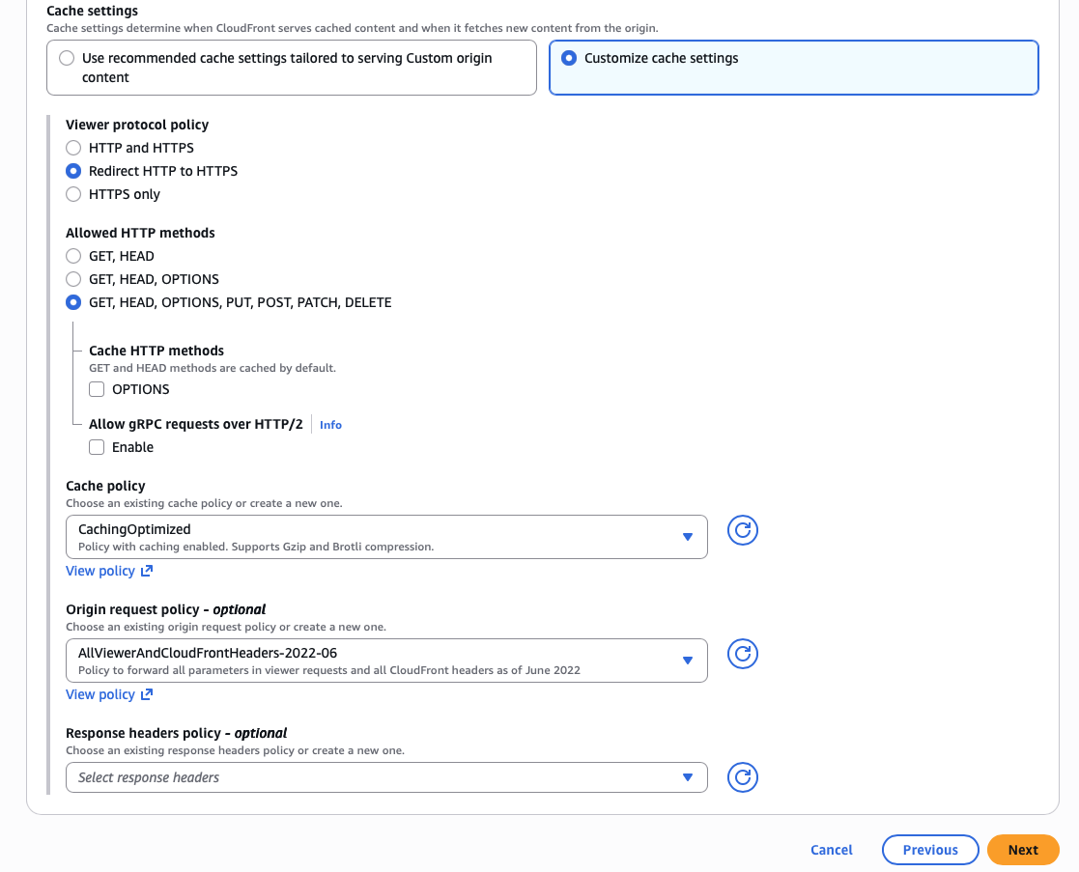The image size is (1079, 872).
Task: Open View policy link under Cache policy
Action: click(x=109, y=571)
